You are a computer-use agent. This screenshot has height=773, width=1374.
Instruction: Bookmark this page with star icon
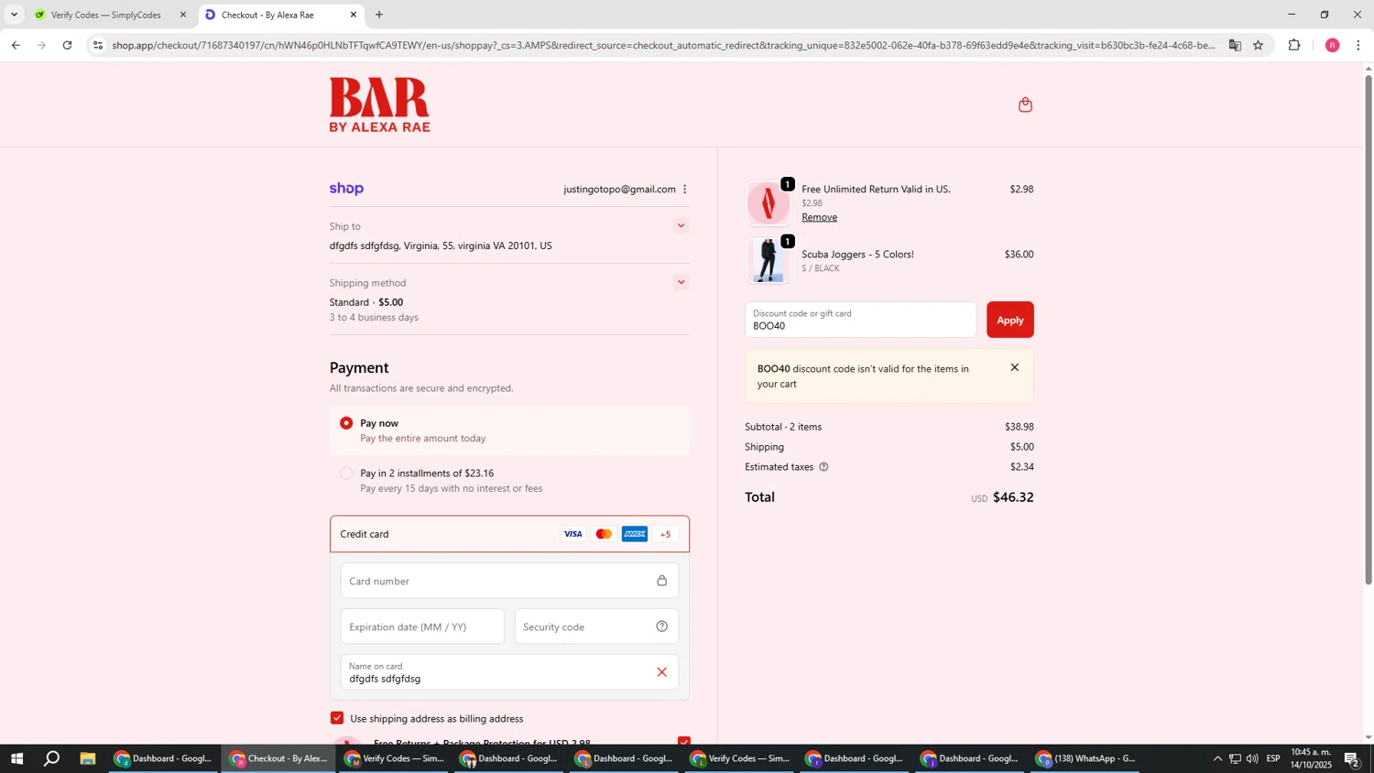pyautogui.click(x=1258, y=45)
